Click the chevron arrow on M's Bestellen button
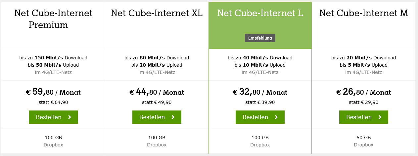Screen dimensions: 418x156 pyautogui.click(x=380, y=117)
